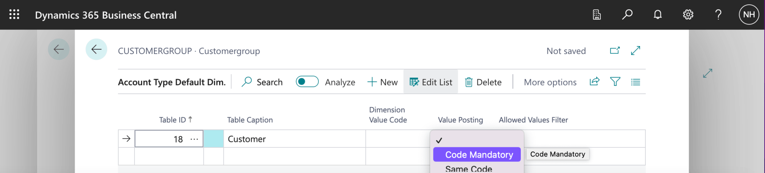Toggle the Analyze mode switch
765x173 pixels.
(x=307, y=82)
